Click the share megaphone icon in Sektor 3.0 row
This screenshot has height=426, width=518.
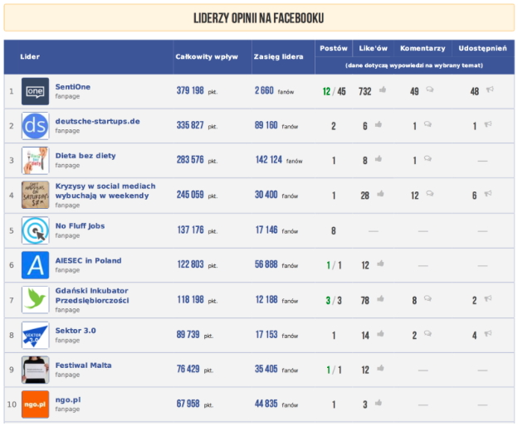point(488,335)
